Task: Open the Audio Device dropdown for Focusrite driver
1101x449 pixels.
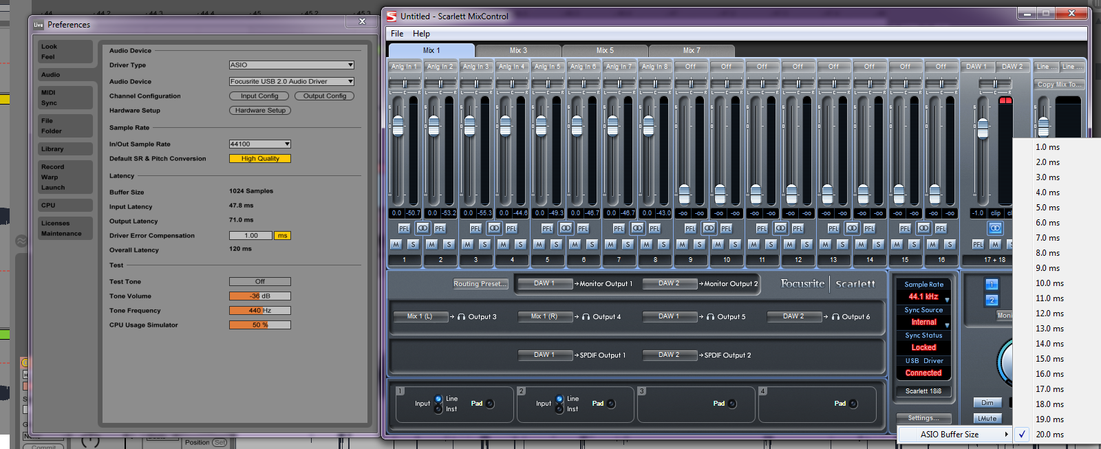Action: 291,82
